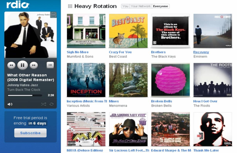Open the Sir Lucious Left Foot cover
Viewport: 237px width, 153px height.
(128, 129)
